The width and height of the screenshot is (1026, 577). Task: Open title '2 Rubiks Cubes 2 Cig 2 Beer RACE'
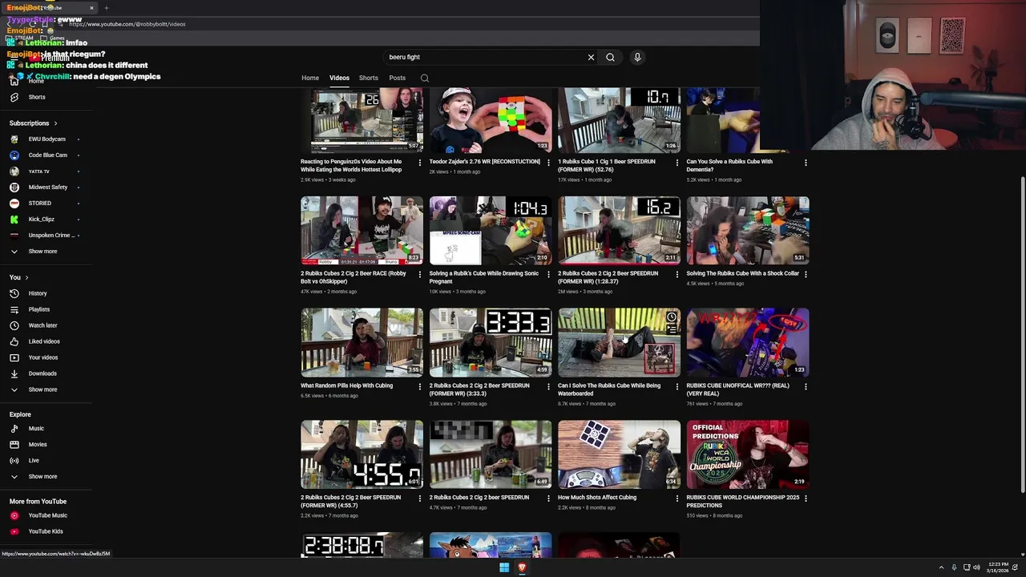point(353,277)
